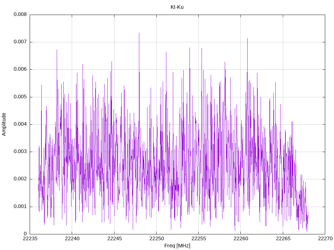Click the y-axis tick value 0.003
Image resolution: width=334 pixels, height=250 pixels.
click(x=20, y=152)
